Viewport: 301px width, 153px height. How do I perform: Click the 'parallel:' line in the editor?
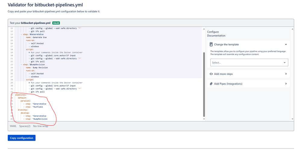pyautogui.click(x=26, y=101)
